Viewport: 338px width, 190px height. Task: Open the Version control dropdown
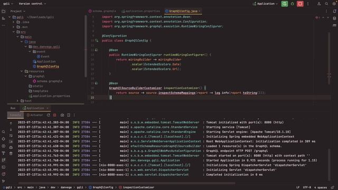32,4
